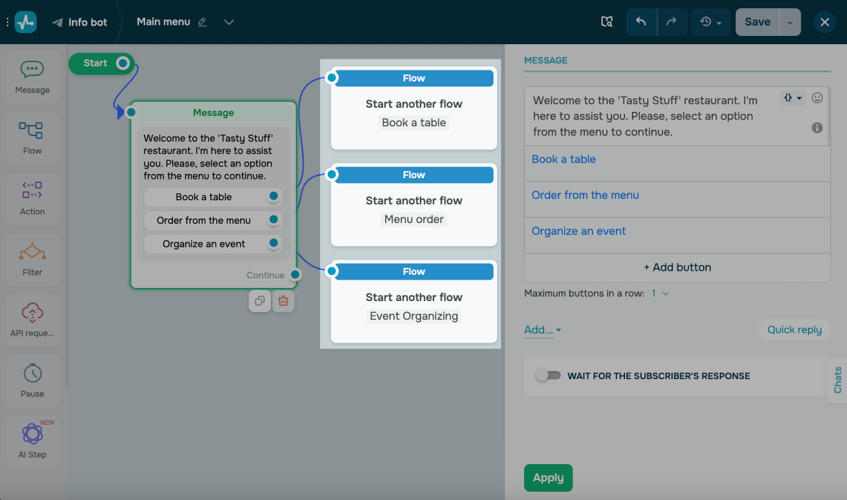Image resolution: width=847 pixels, height=500 pixels.
Task: Change maximum buttons in a row dropdown
Action: (x=660, y=294)
